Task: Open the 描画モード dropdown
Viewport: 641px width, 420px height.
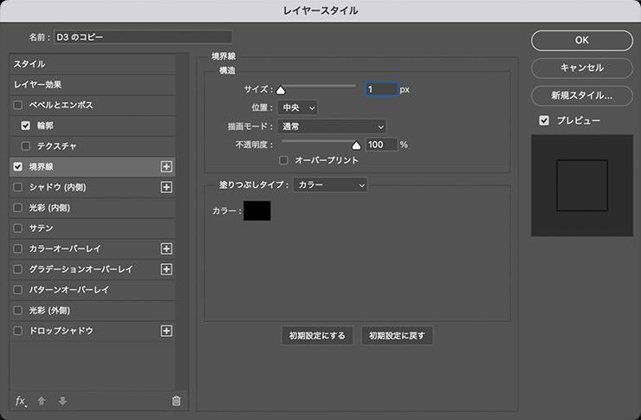Action: point(332,126)
